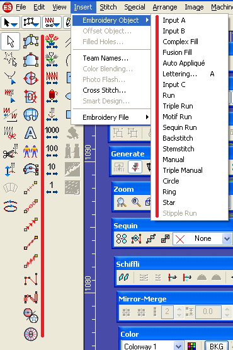Click the magnifier zoom icon in Zoom panel
Image resolution: width=233 pixels, height=350 pixels.
122,202
